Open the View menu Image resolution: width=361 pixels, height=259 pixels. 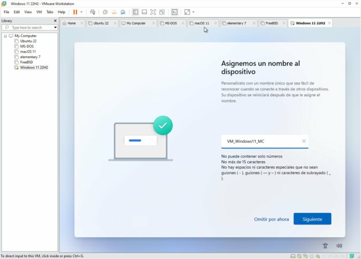tap(28, 12)
